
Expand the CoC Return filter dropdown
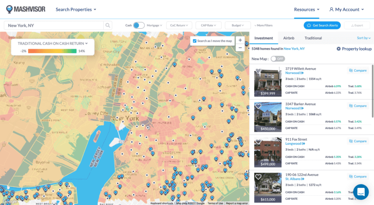click(178, 25)
